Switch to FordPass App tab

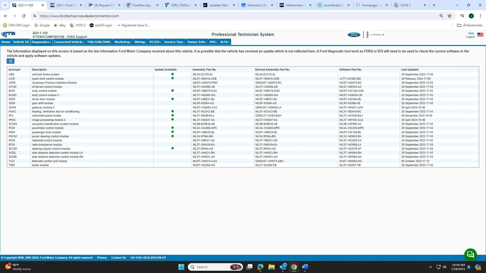(143, 5)
